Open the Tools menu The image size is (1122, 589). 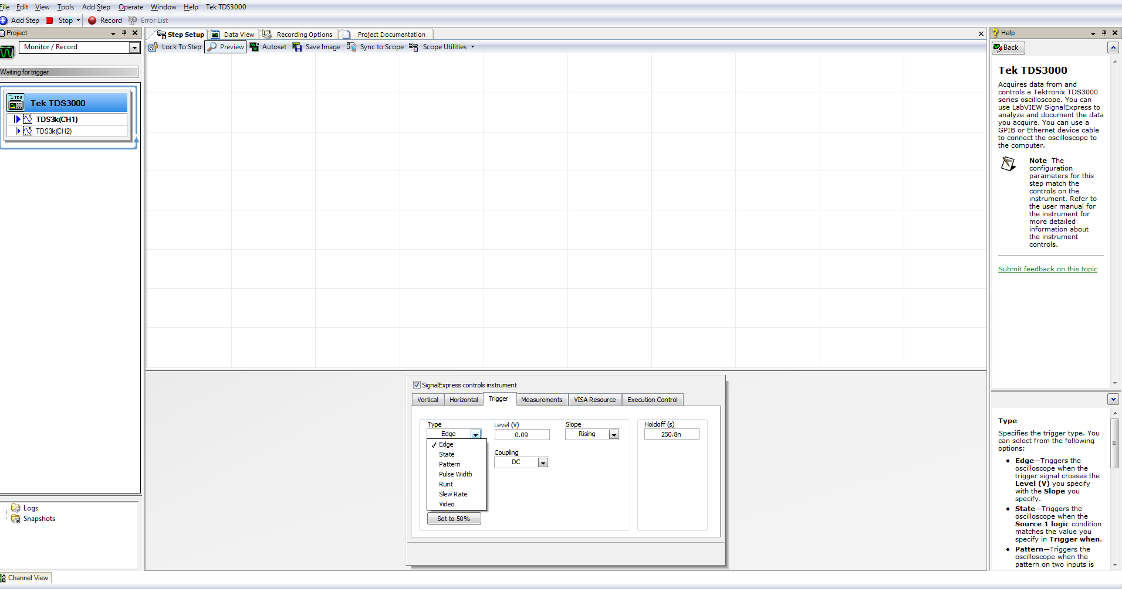[66, 7]
